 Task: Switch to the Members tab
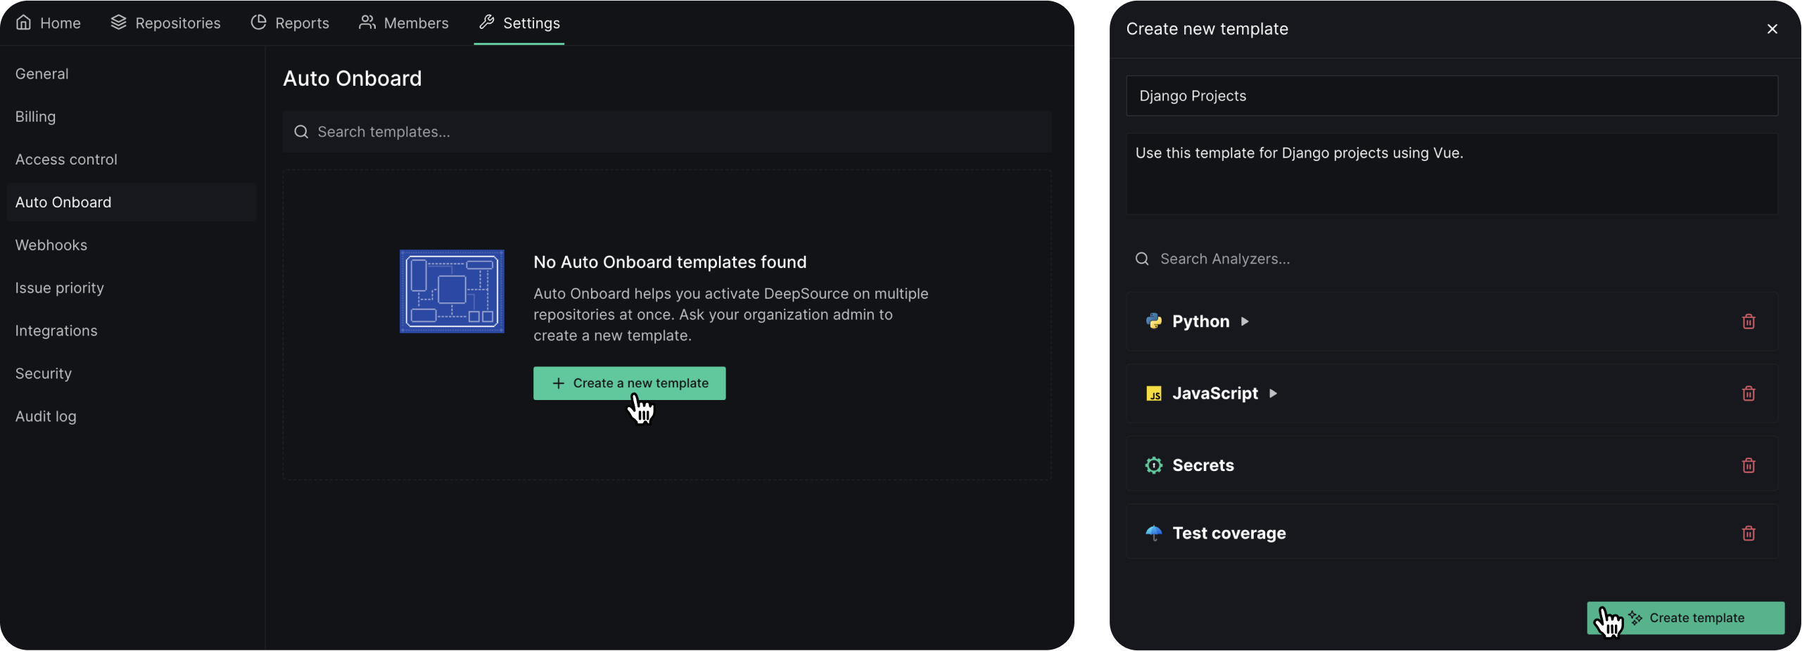coord(404,23)
